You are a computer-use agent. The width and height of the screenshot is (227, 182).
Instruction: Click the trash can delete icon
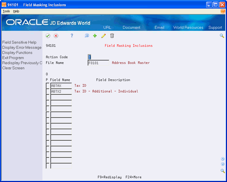click(112, 36)
